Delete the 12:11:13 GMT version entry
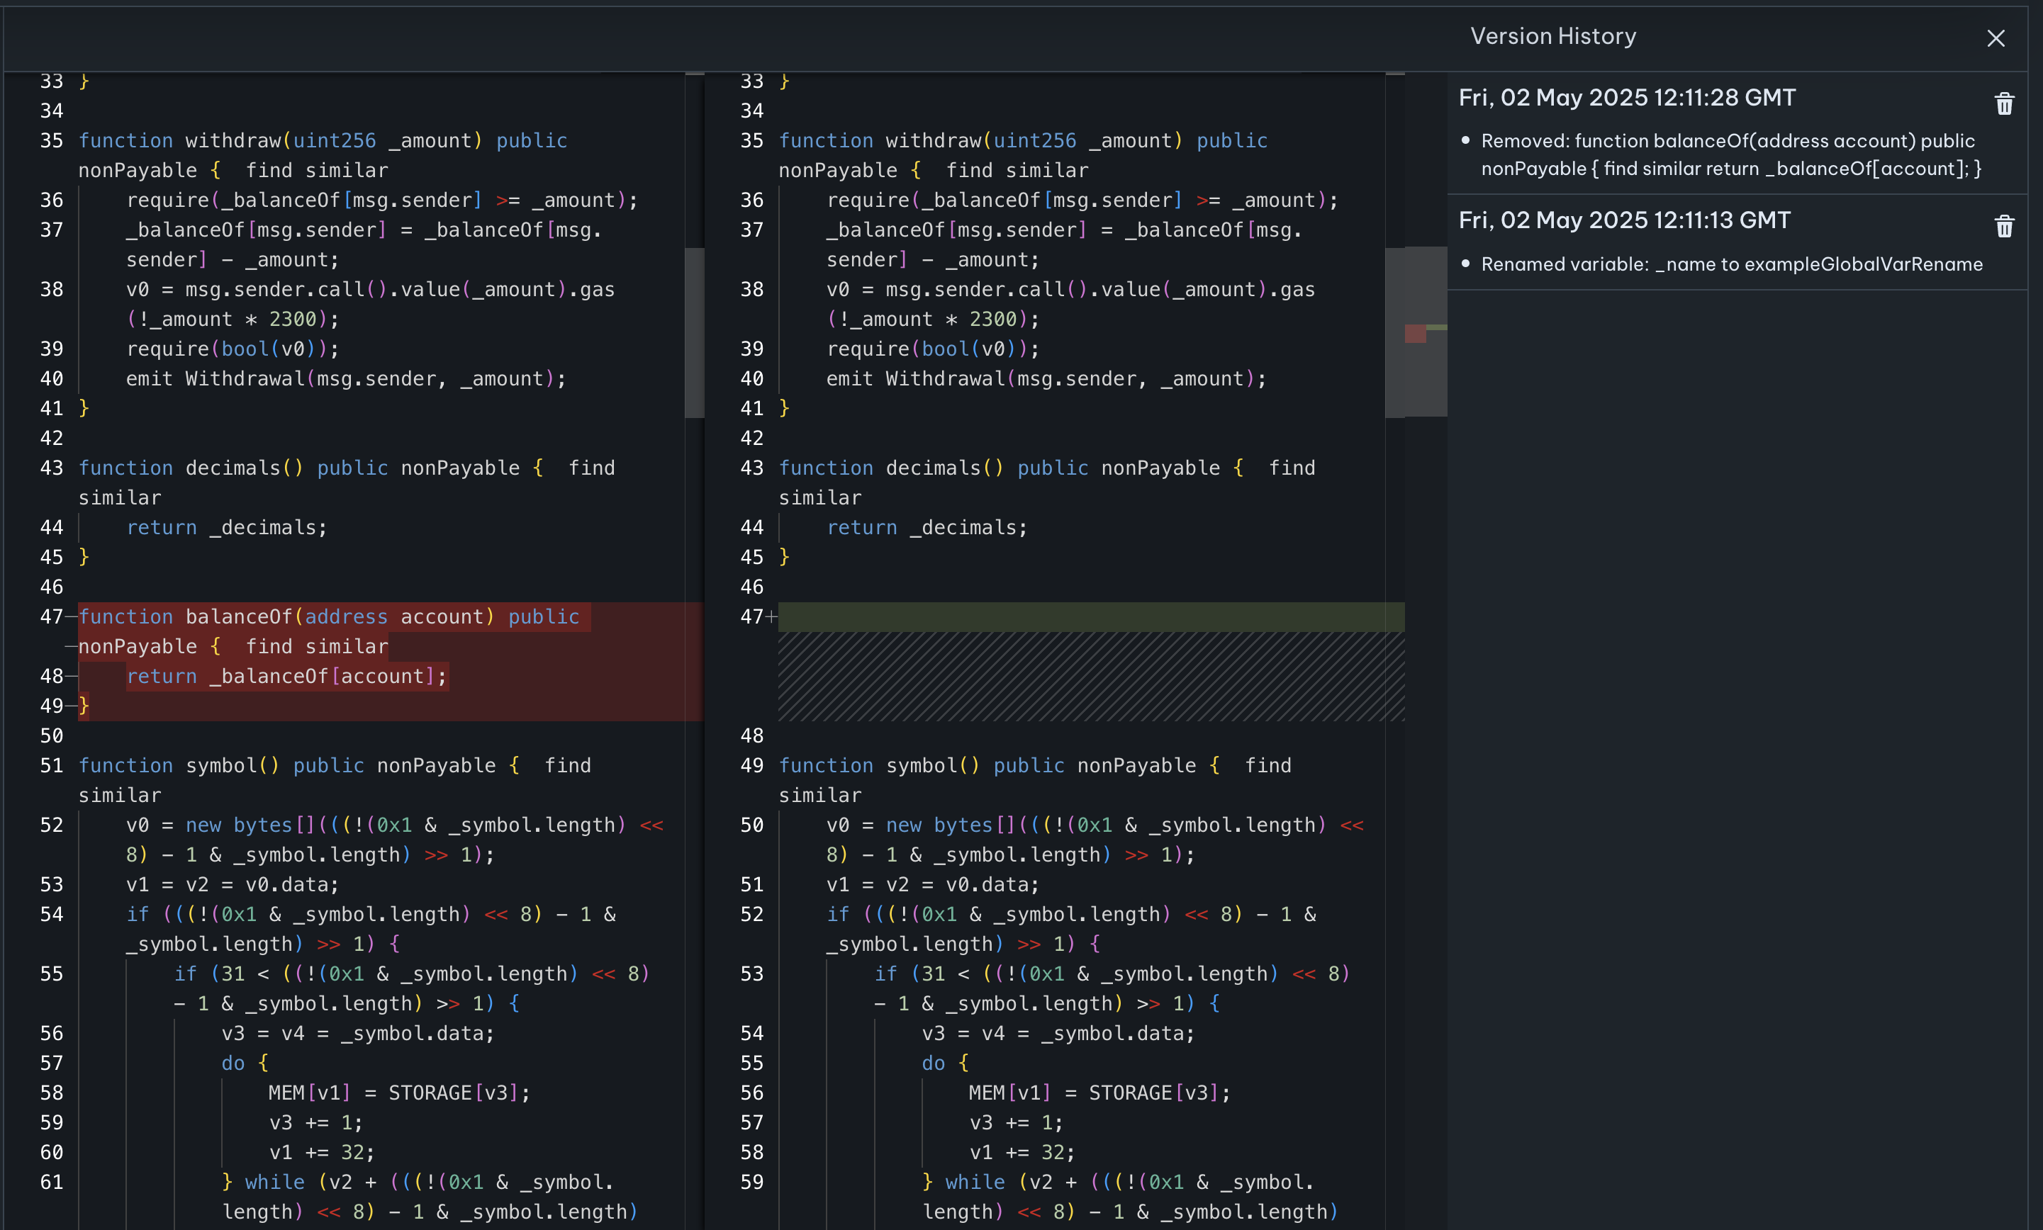2043x1230 pixels. pyautogui.click(x=2003, y=226)
